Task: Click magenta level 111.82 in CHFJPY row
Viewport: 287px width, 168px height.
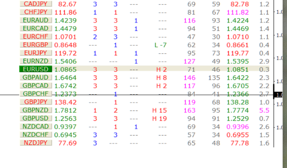Action: point(238,13)
